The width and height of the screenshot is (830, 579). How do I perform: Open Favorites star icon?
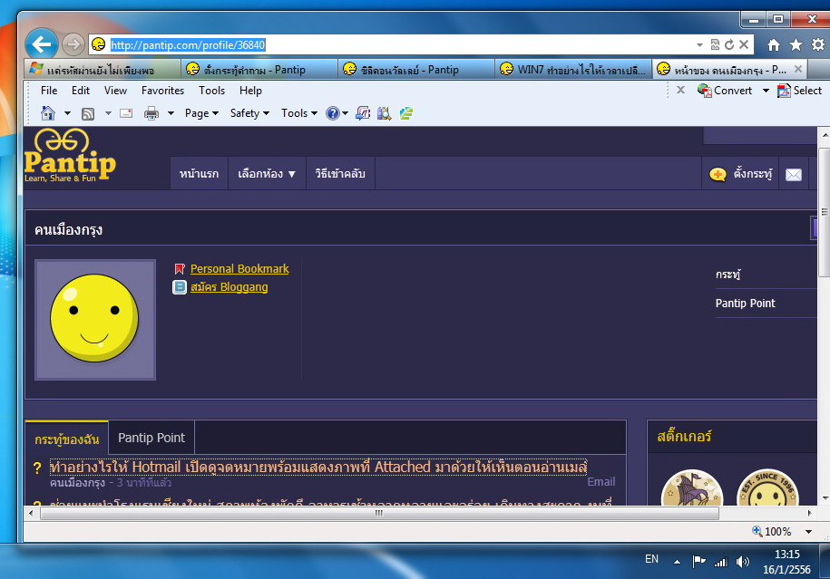pos(796,45)
